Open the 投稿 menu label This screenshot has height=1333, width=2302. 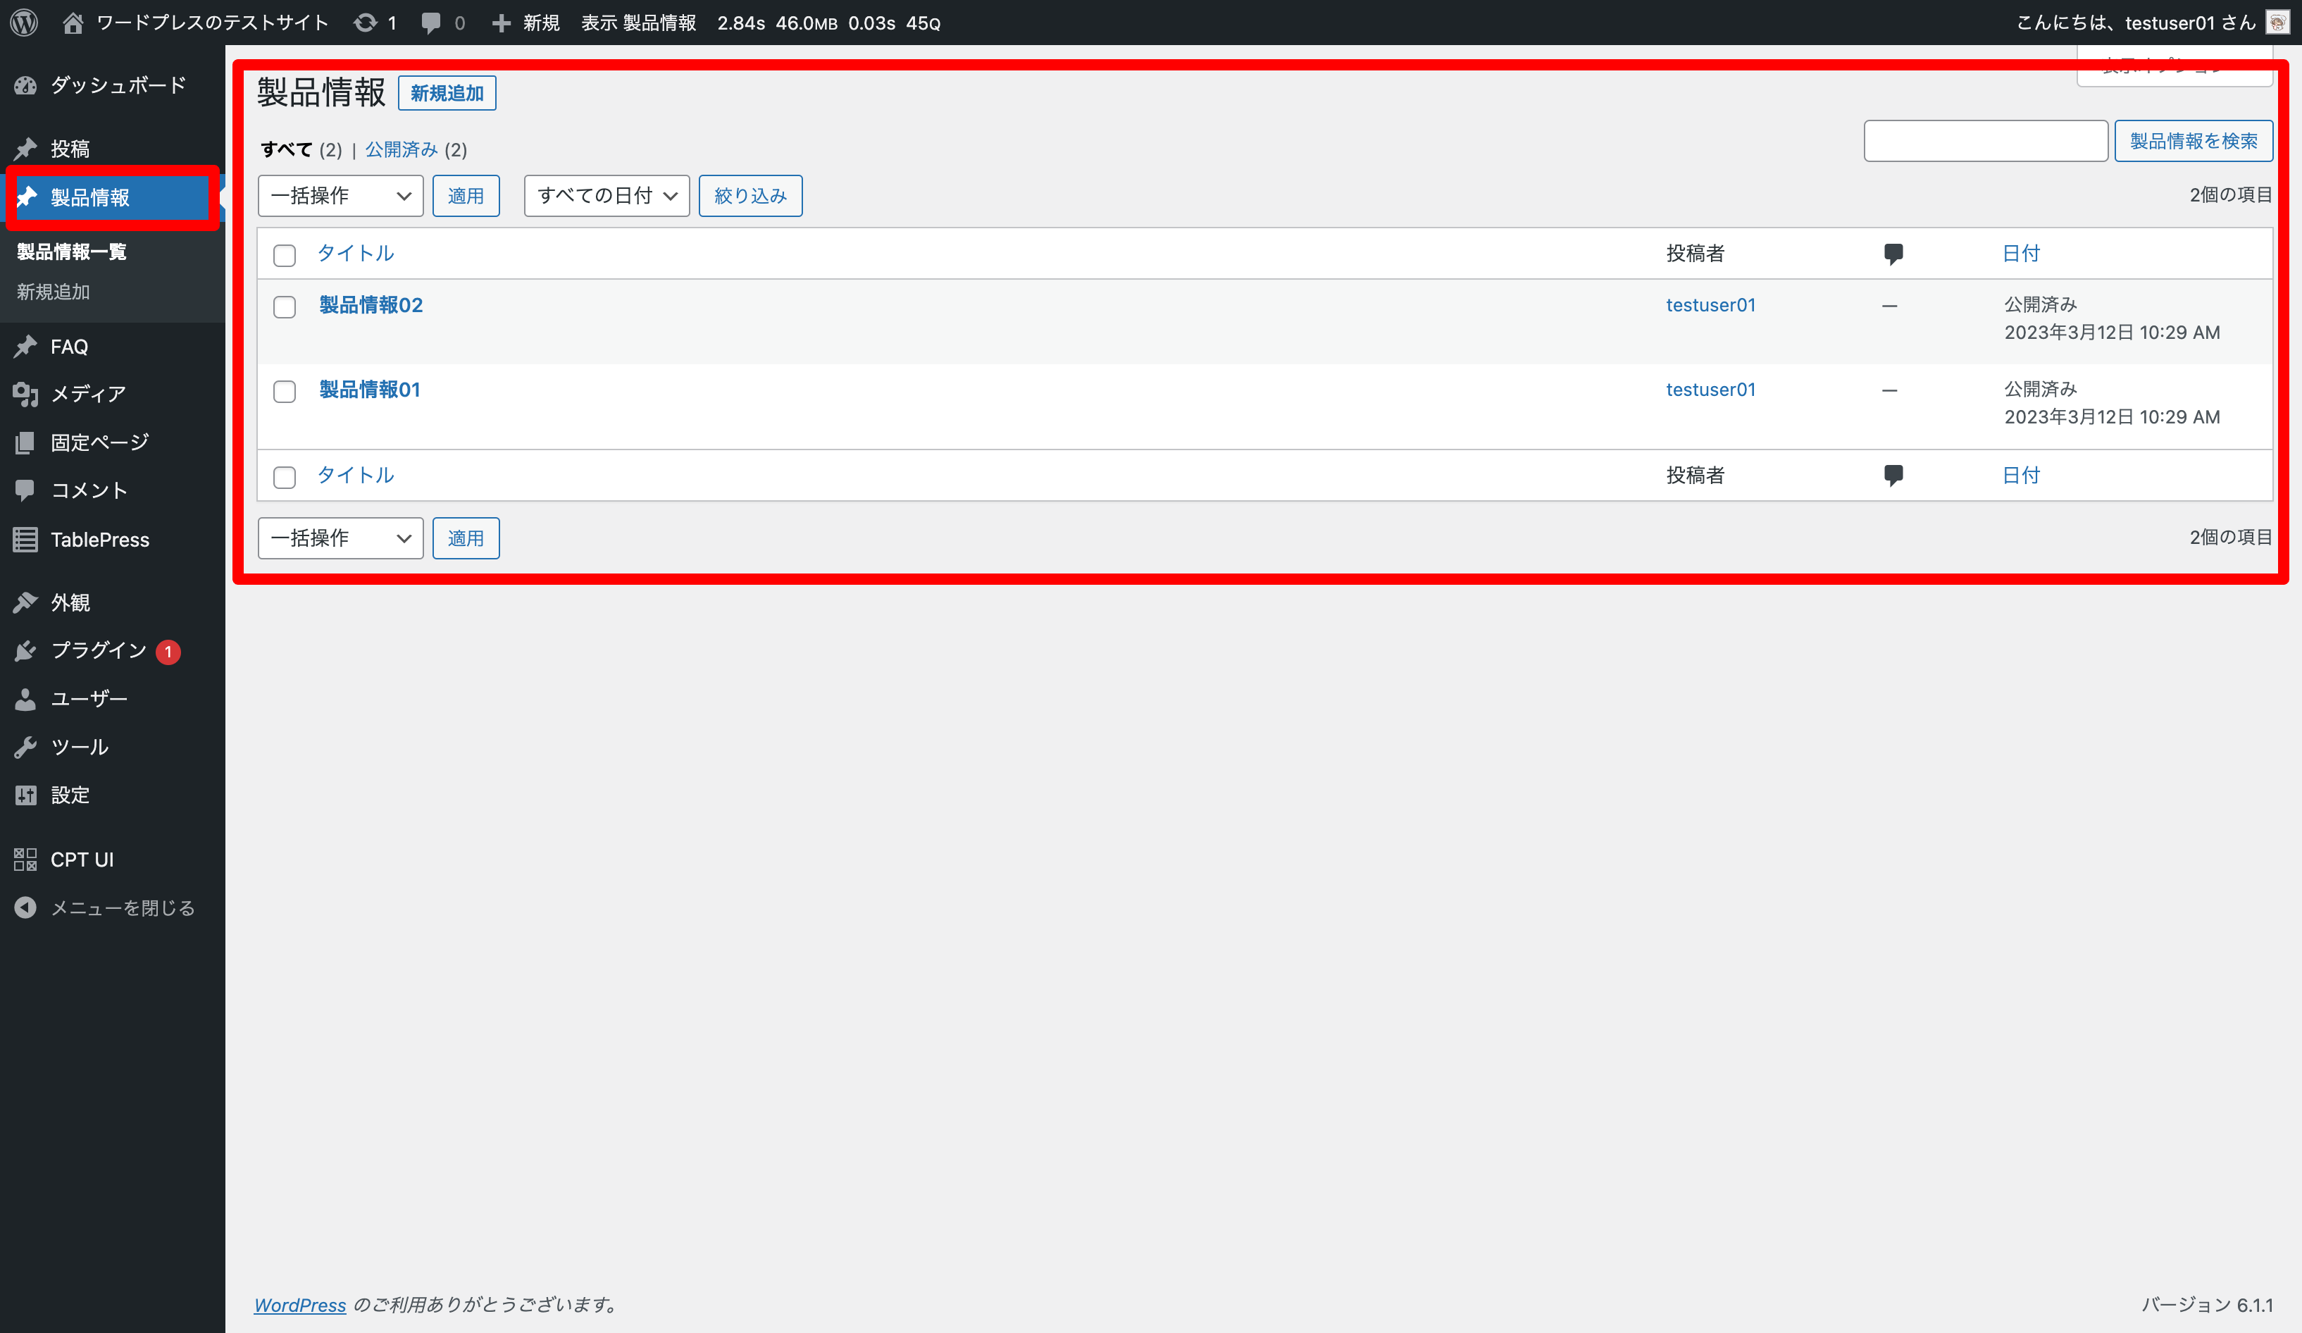(x=70, y=148)
